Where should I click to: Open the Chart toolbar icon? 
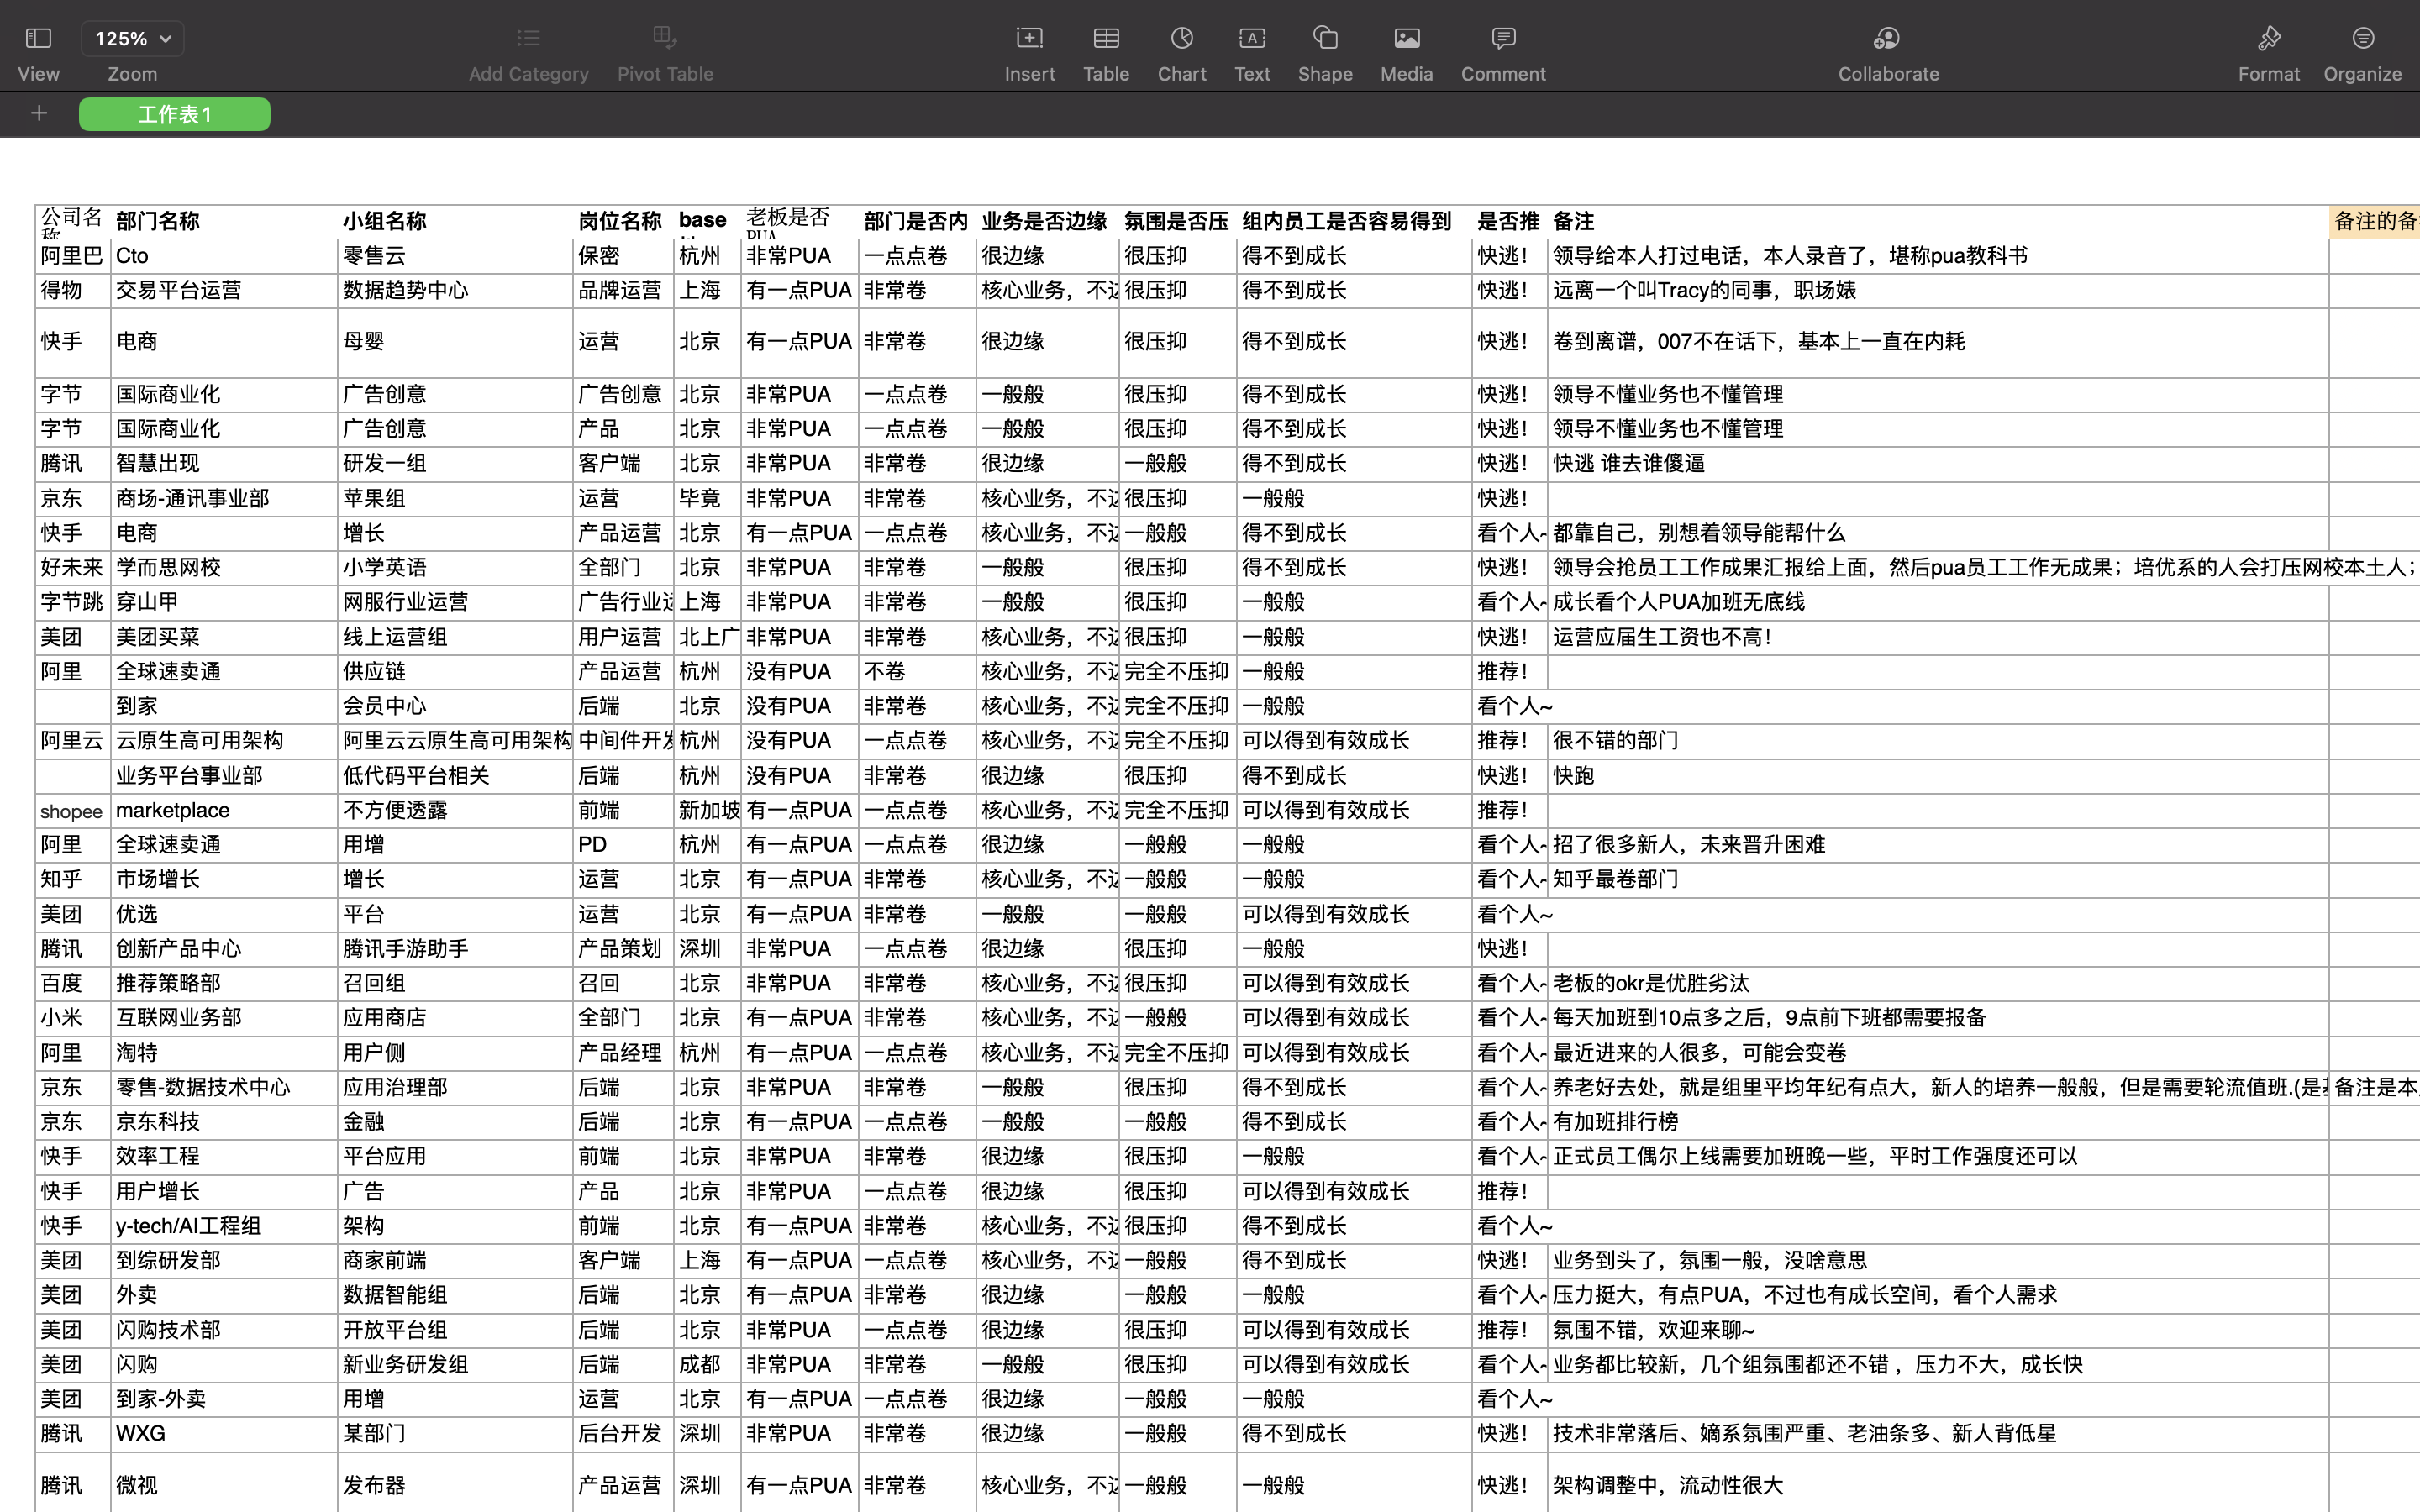(1182, 39)
